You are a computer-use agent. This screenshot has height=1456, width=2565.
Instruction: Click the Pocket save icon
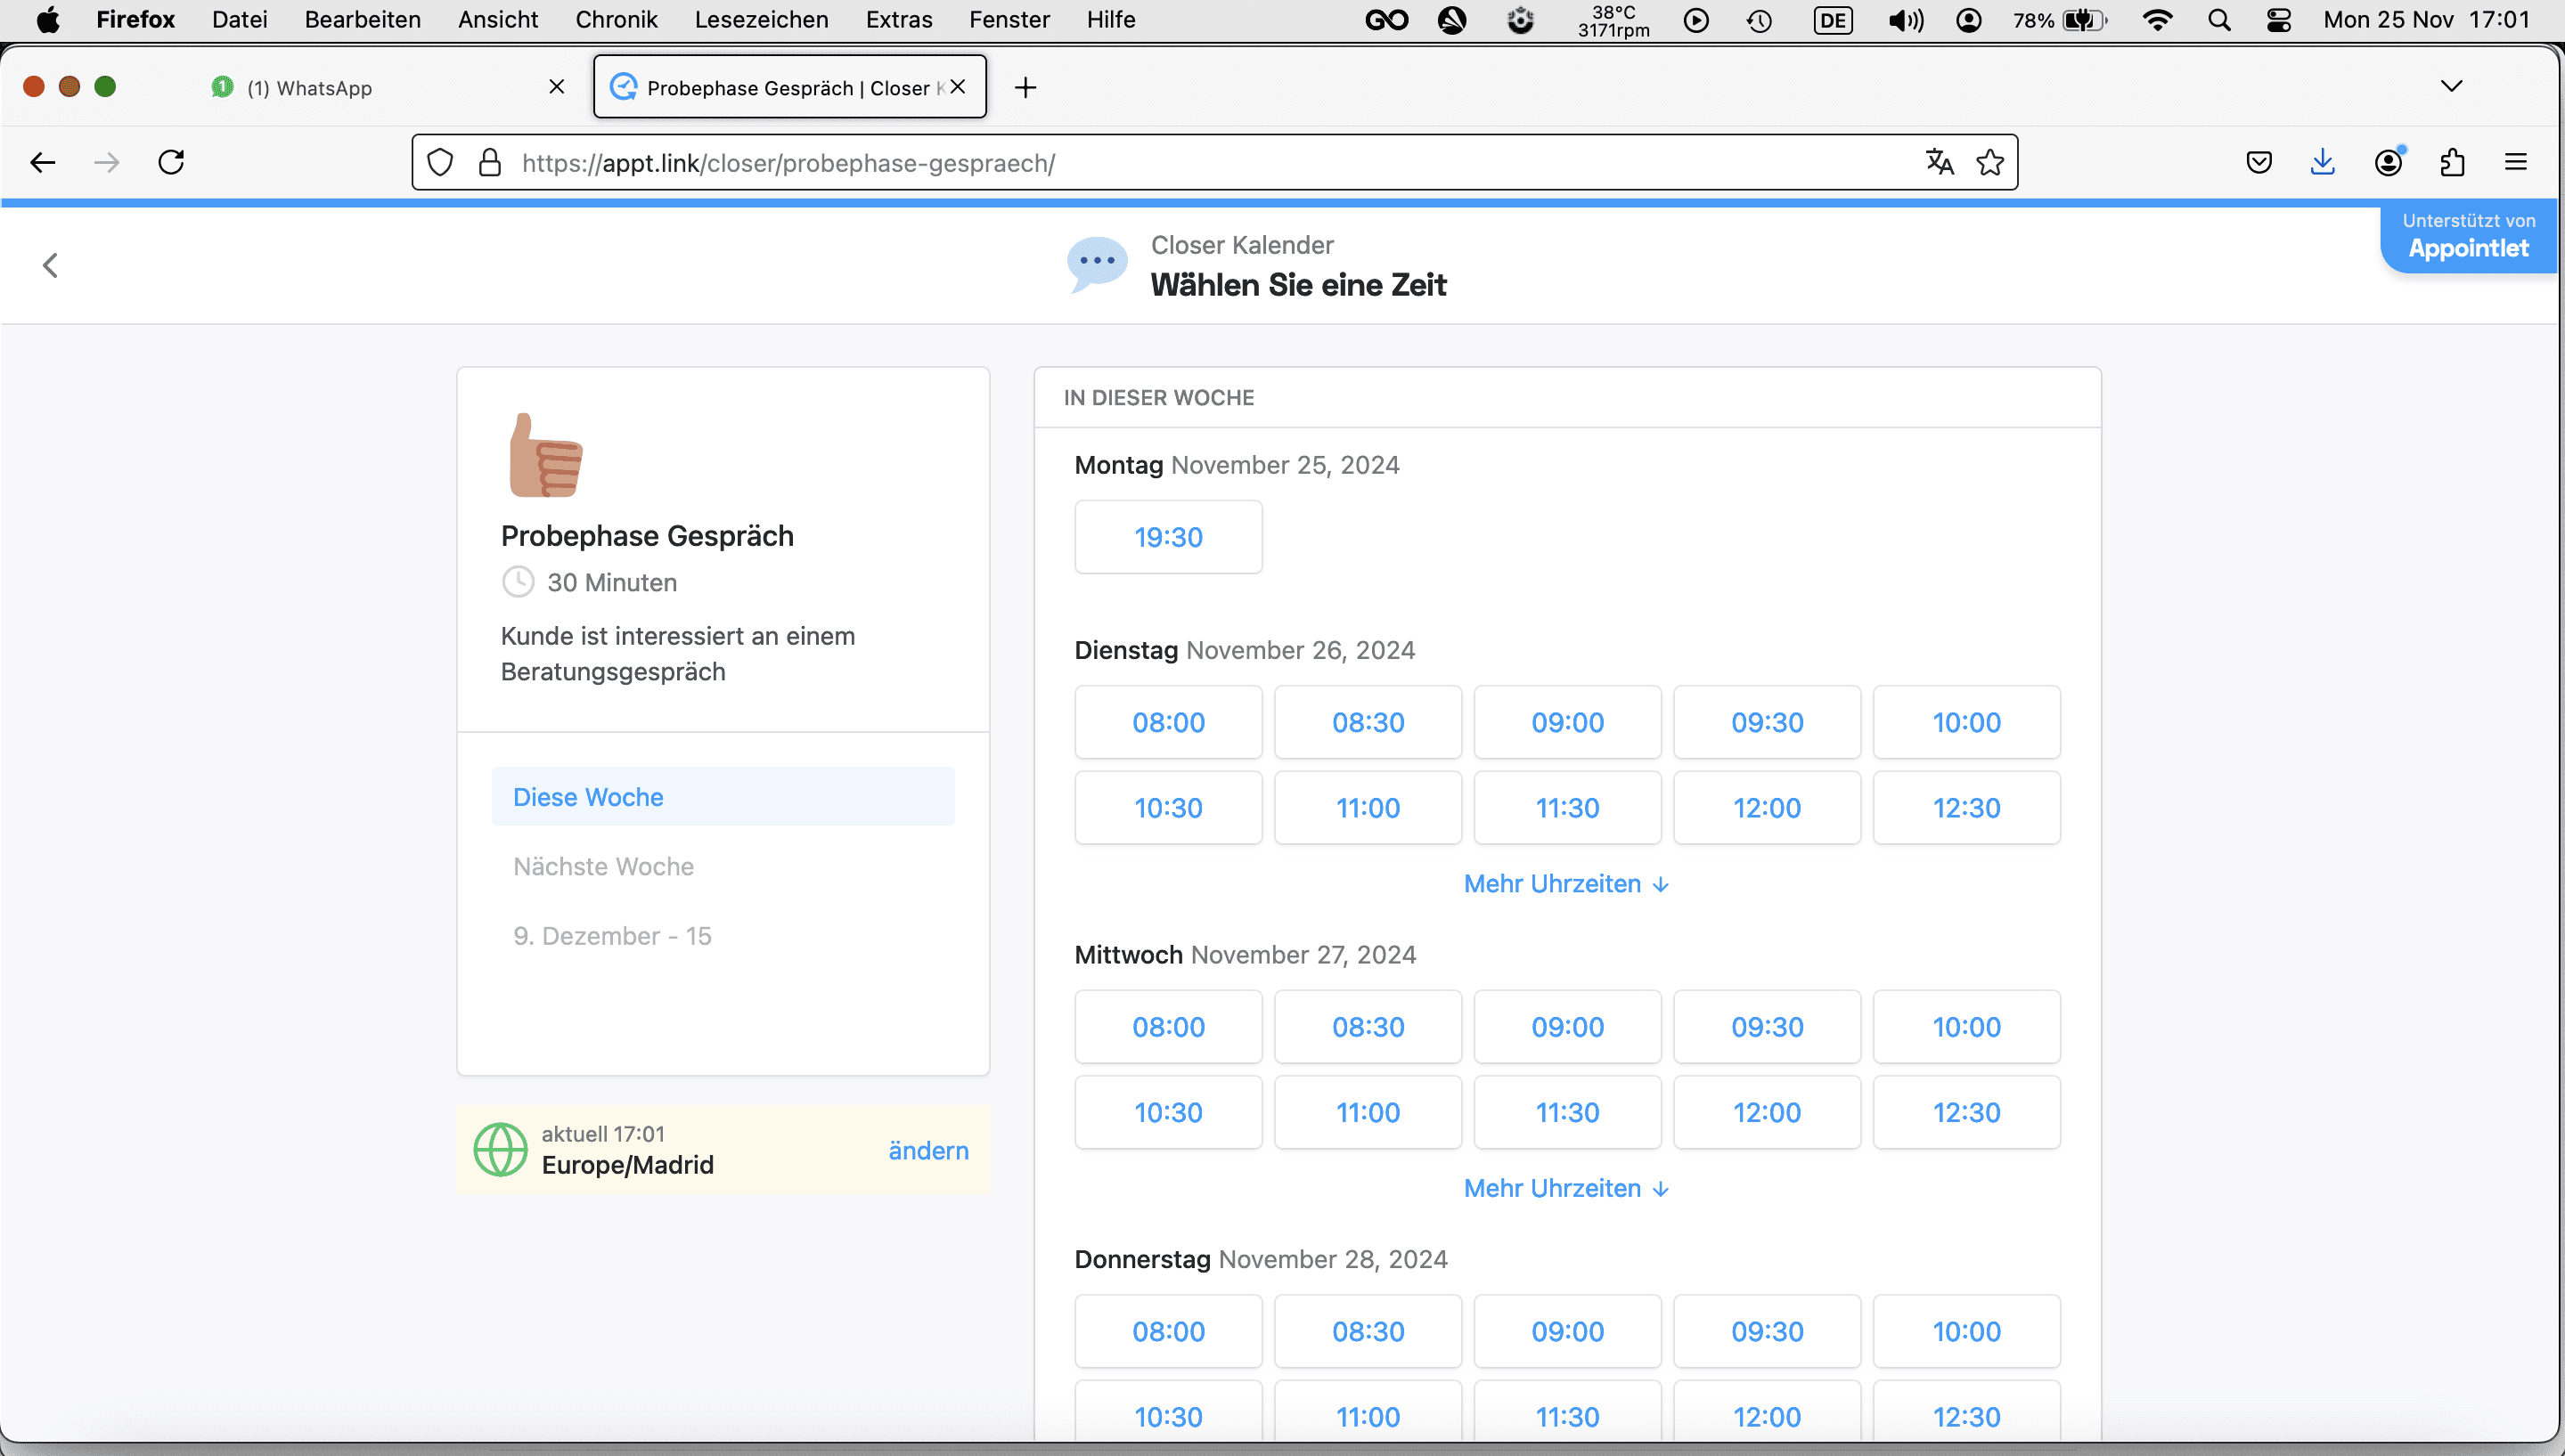point(2259,162)
